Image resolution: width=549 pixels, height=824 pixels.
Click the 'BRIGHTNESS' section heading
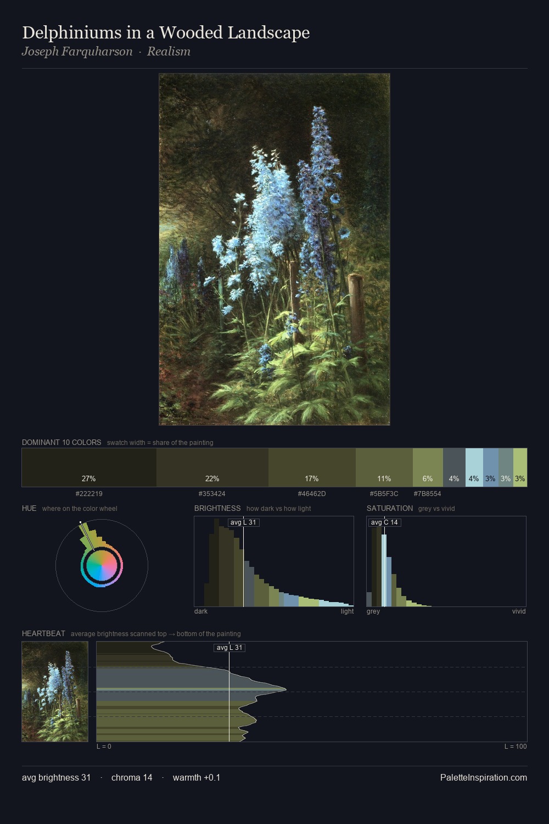point(217,508)
